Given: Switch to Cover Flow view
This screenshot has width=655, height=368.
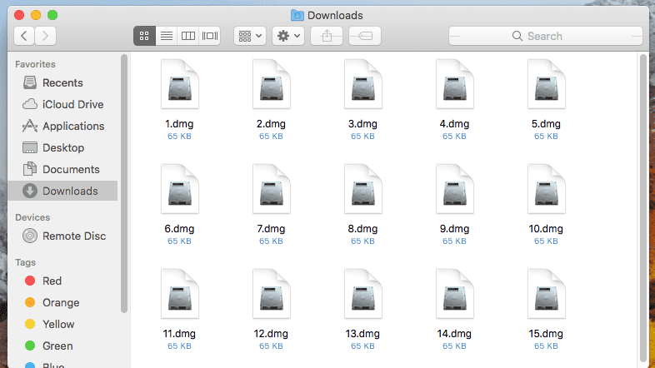Looking at the screenshot, I should coord(210,36).
